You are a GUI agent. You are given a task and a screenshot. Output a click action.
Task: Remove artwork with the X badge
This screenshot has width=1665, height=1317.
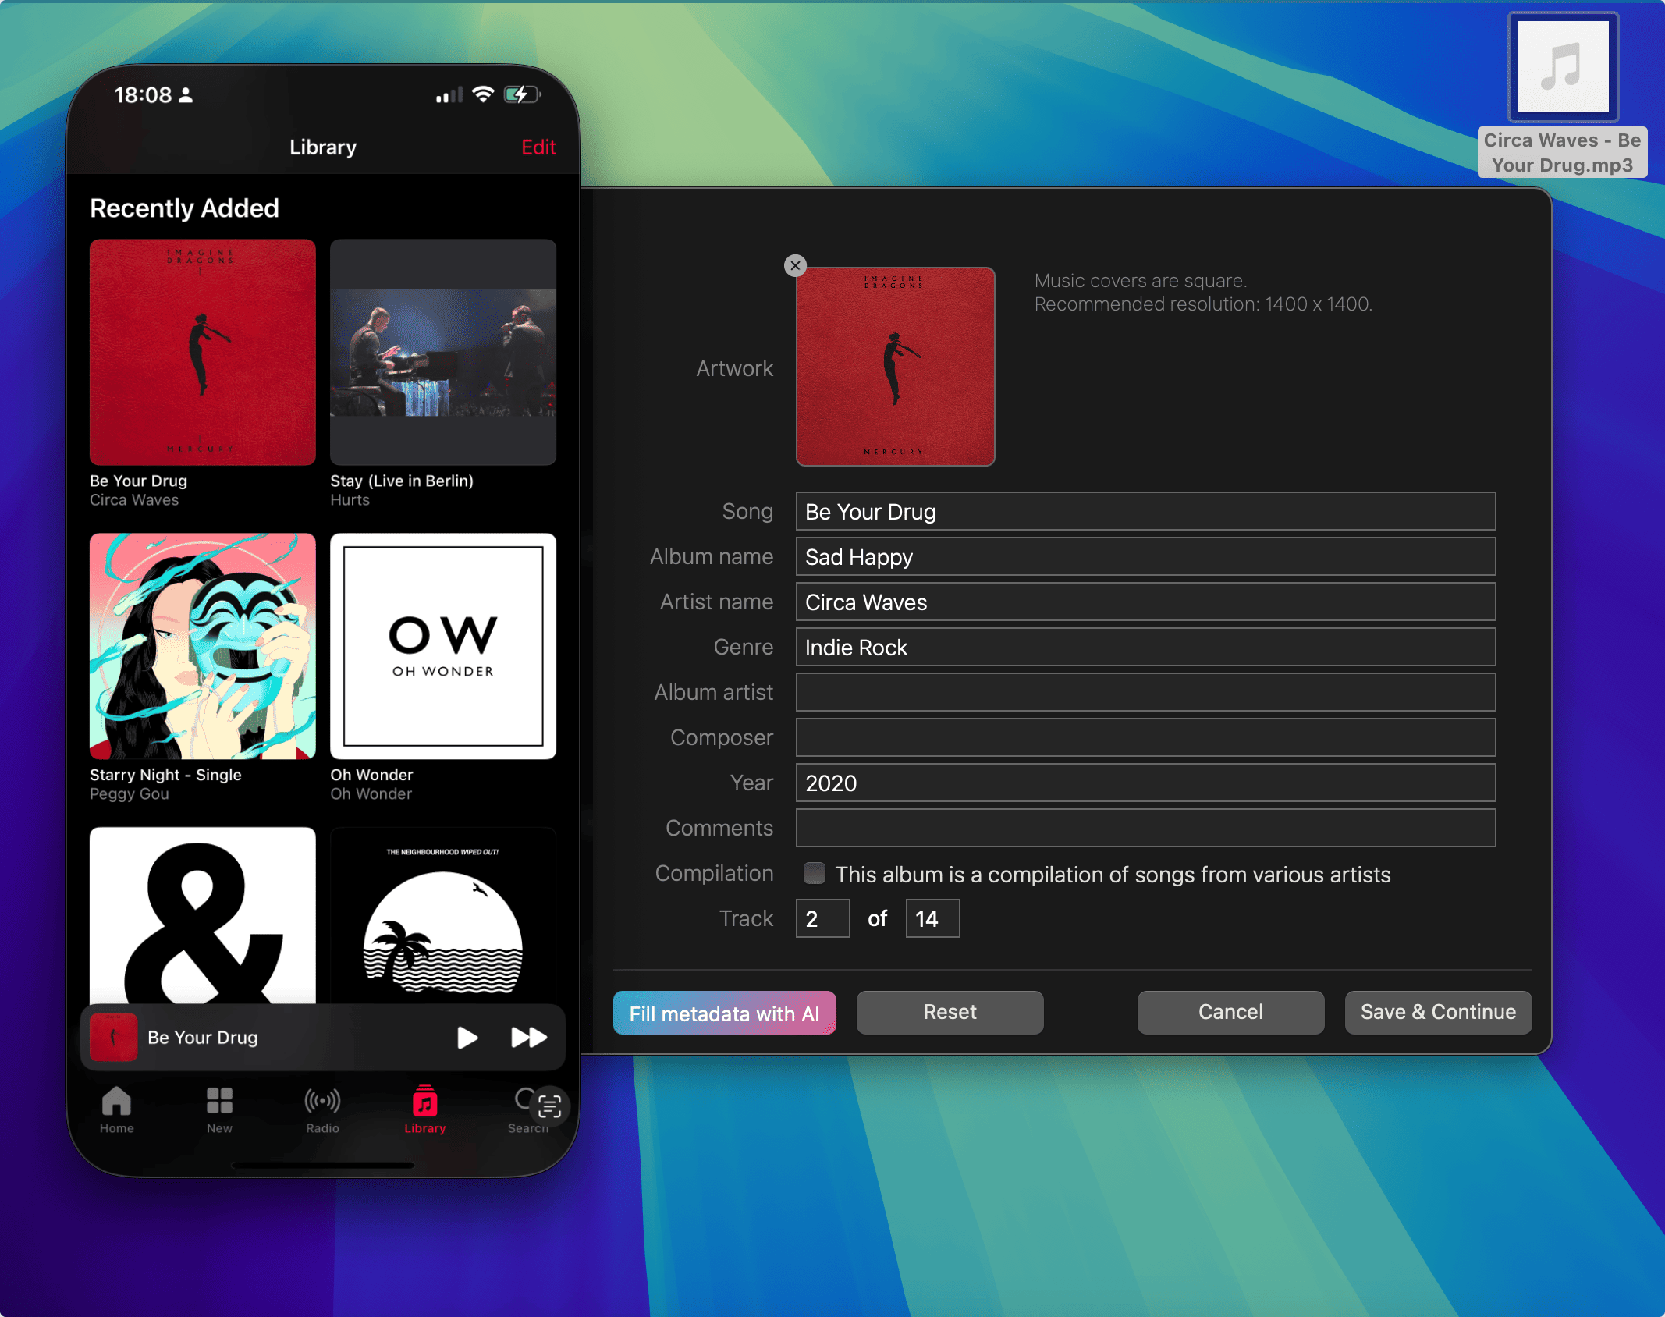pyautogui.click(x=795, y=265)
